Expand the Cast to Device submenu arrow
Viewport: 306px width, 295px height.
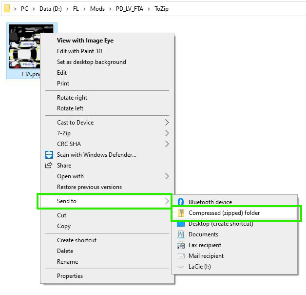pos(167,123)
